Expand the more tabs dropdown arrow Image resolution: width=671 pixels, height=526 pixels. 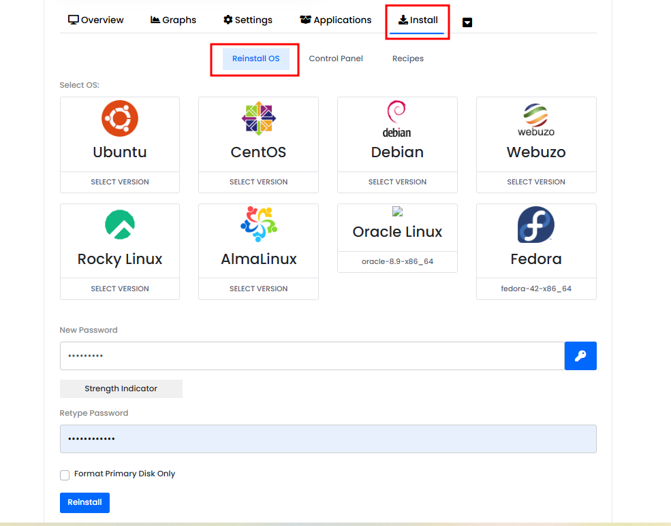tap(467, 22)
